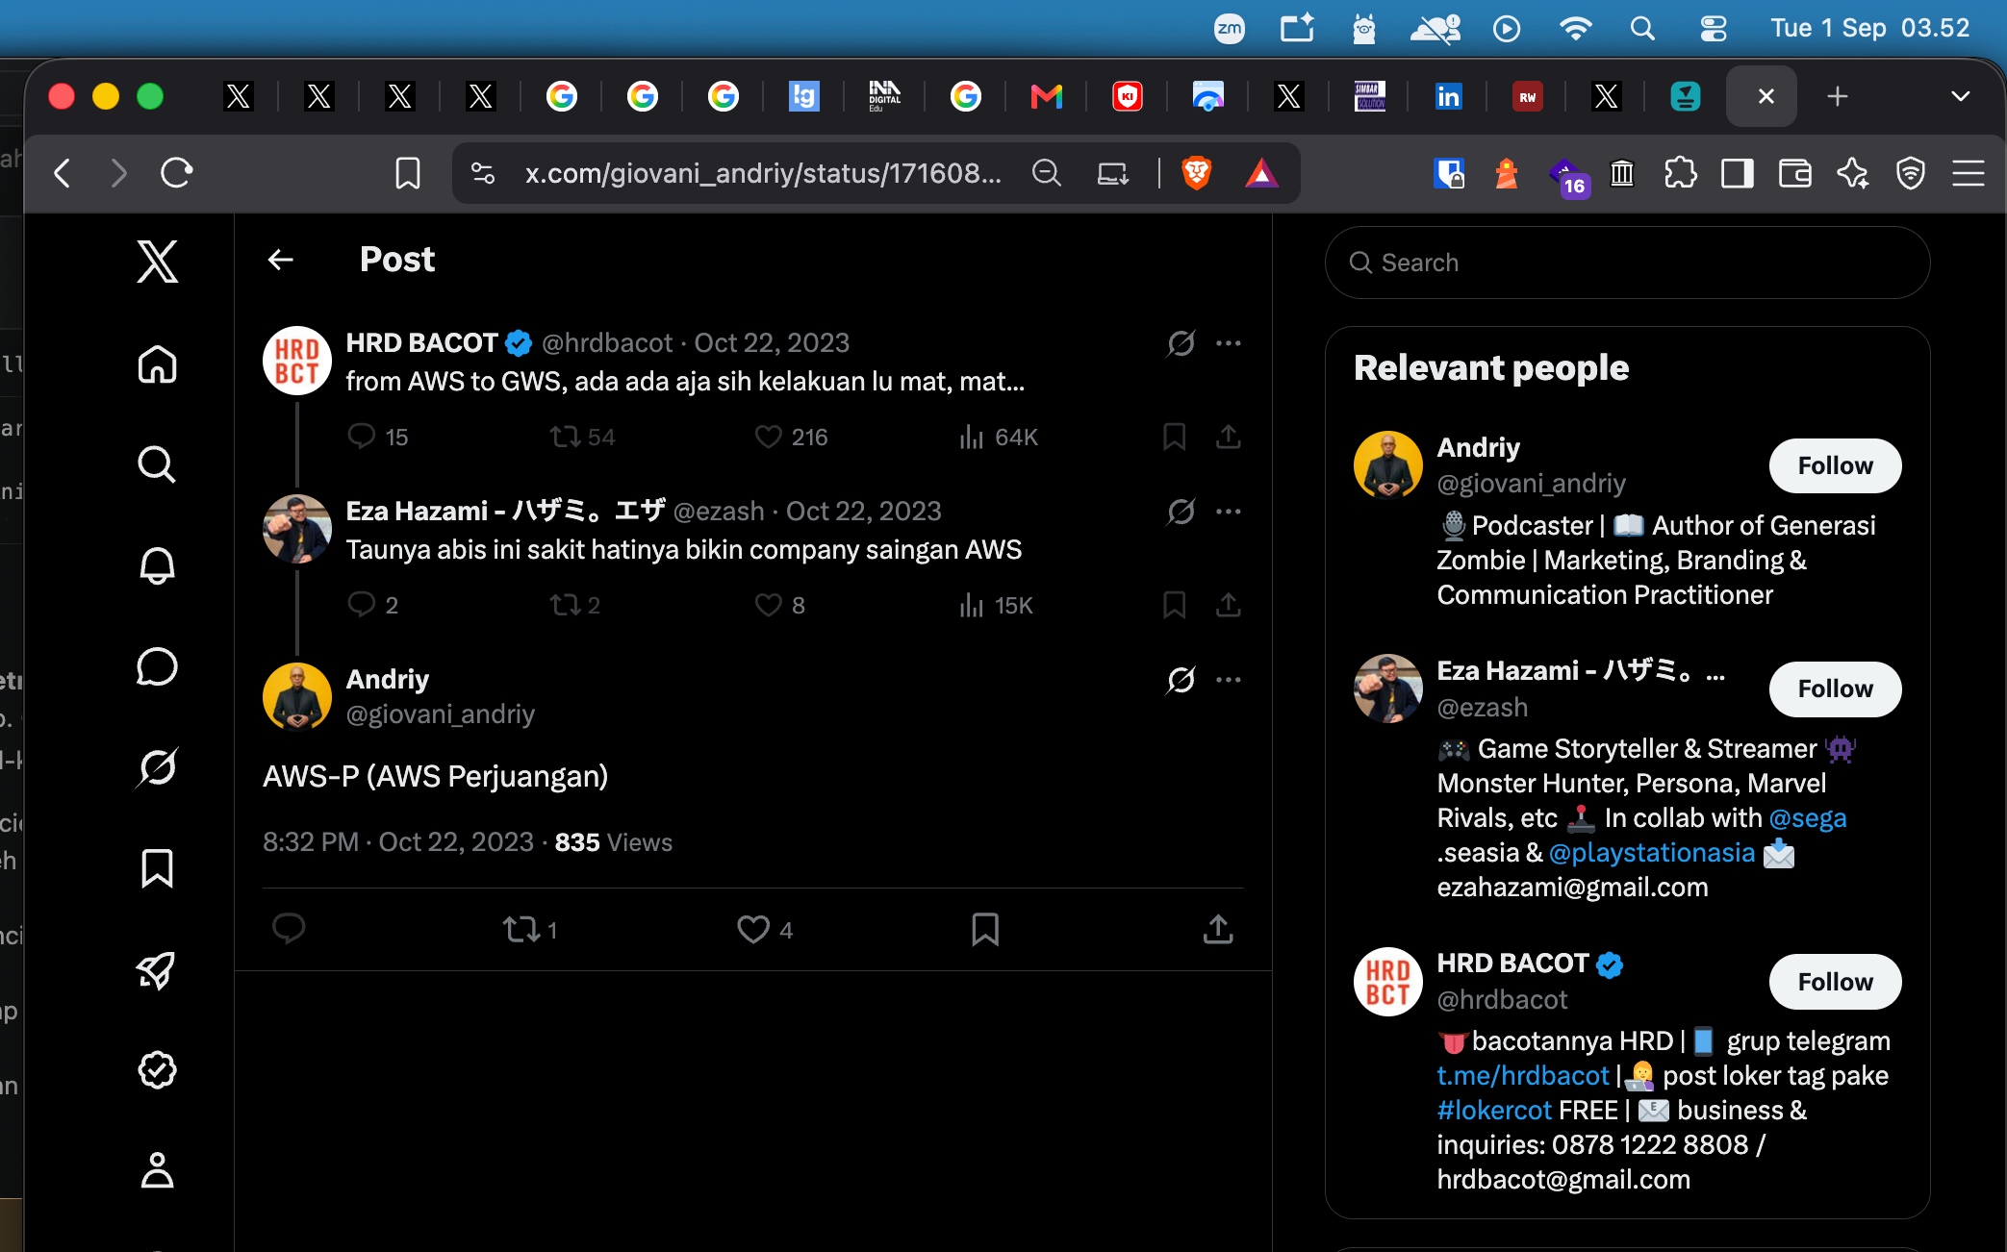Toggle the browser sidebar panel
2007x1252 pixels.
pos(1738,173)
